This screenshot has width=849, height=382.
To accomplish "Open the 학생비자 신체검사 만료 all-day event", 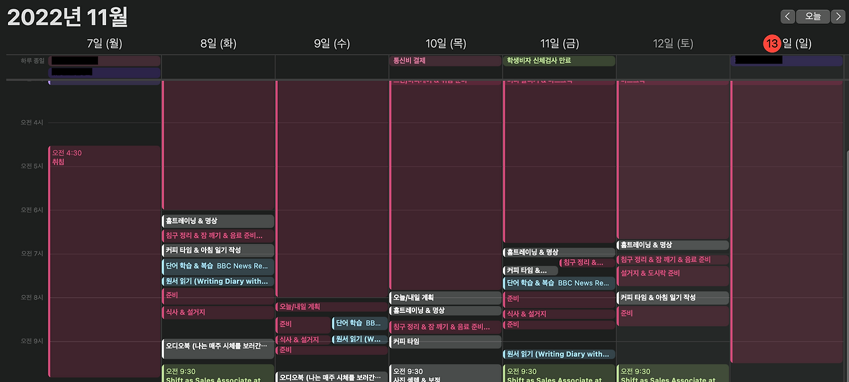I will [x=559, y=60].
